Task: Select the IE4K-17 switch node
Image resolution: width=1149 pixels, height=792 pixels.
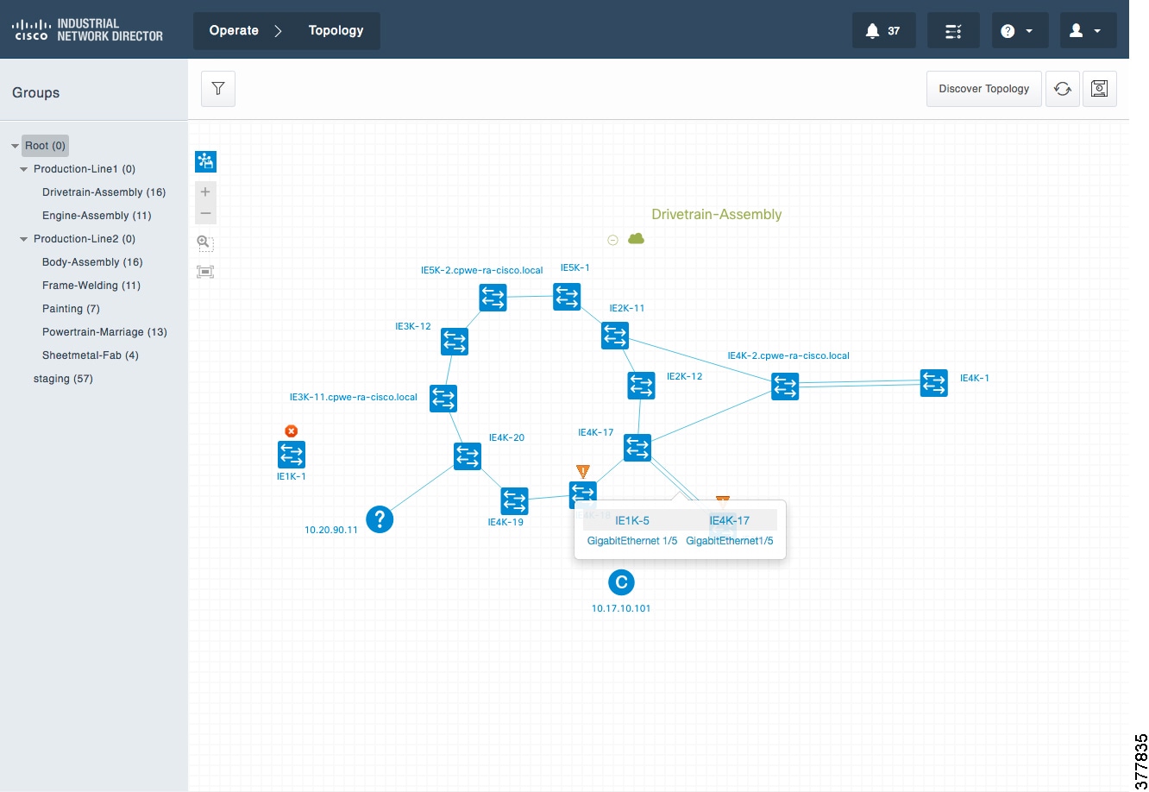Action: (x=637, y=448)
